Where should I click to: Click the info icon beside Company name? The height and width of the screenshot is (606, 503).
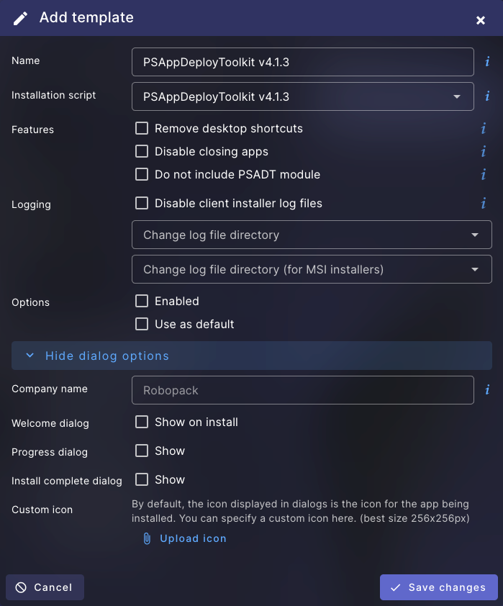coord(487,389)
